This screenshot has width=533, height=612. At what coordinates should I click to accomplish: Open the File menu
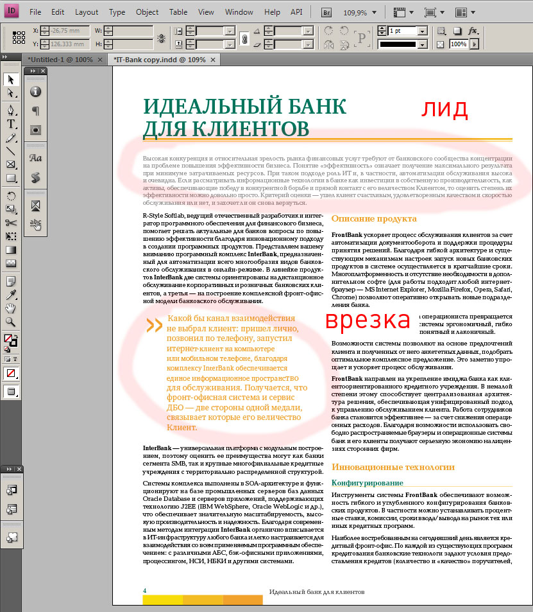35,12
